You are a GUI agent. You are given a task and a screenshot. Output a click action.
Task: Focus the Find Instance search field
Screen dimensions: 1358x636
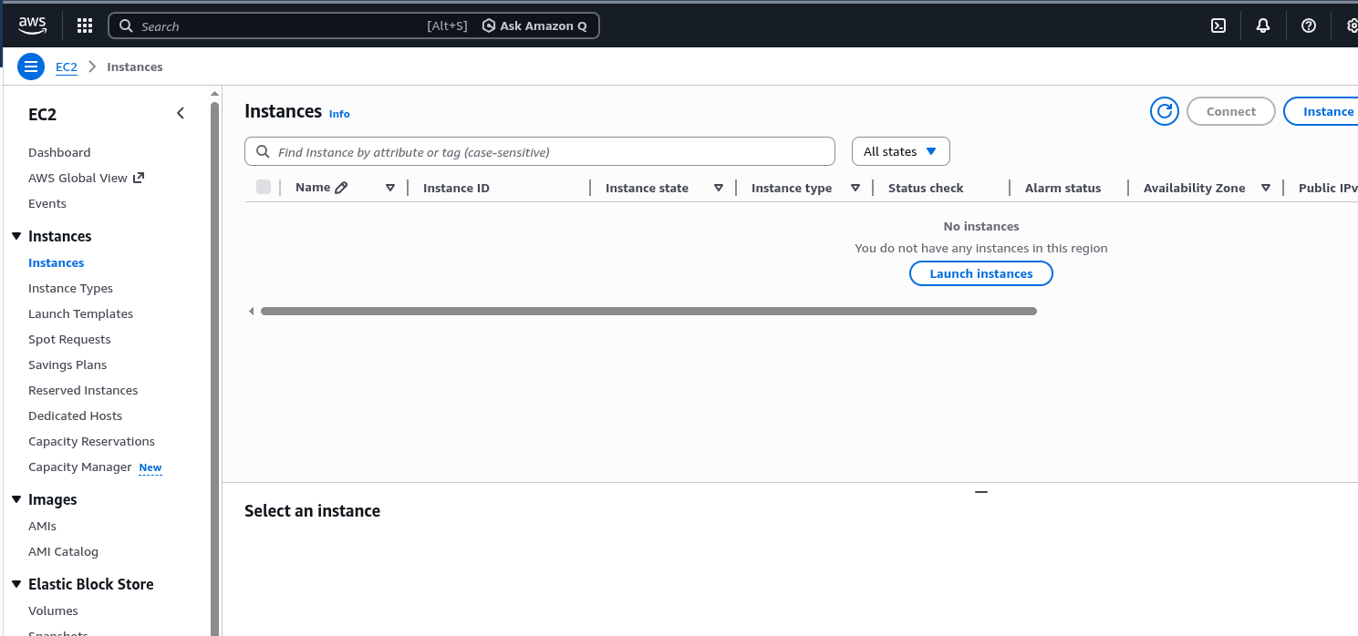pos(547,152)
